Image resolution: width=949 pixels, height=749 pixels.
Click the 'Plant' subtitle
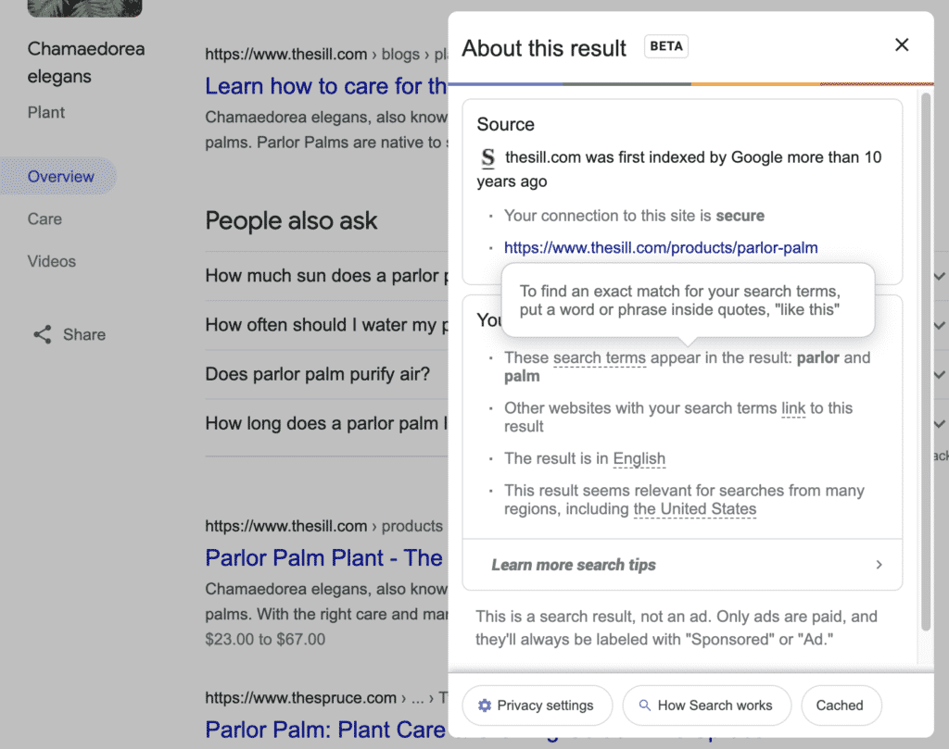[46, 112]
